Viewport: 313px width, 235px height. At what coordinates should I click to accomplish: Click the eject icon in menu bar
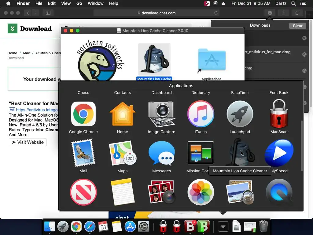(x=223, y=3)
